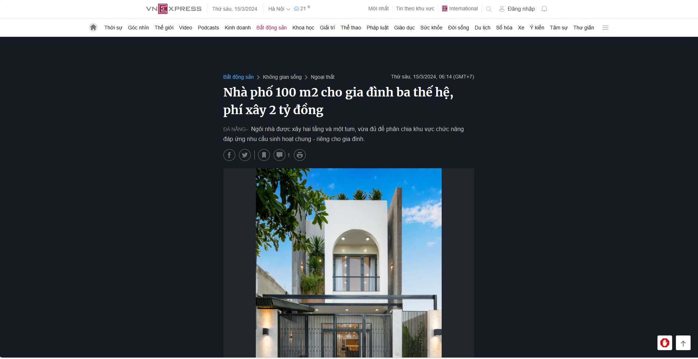Open the search magnifier icon
Viewport: 698px width, 359px height.
tap(489, 9)
